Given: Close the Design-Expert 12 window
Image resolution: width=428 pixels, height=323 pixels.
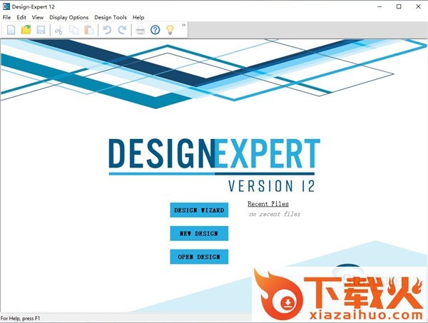Looking at the screenshot, I should [418, 6].
